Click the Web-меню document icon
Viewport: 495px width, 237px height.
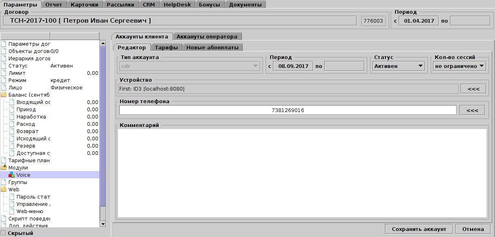(x=11, y=212)
